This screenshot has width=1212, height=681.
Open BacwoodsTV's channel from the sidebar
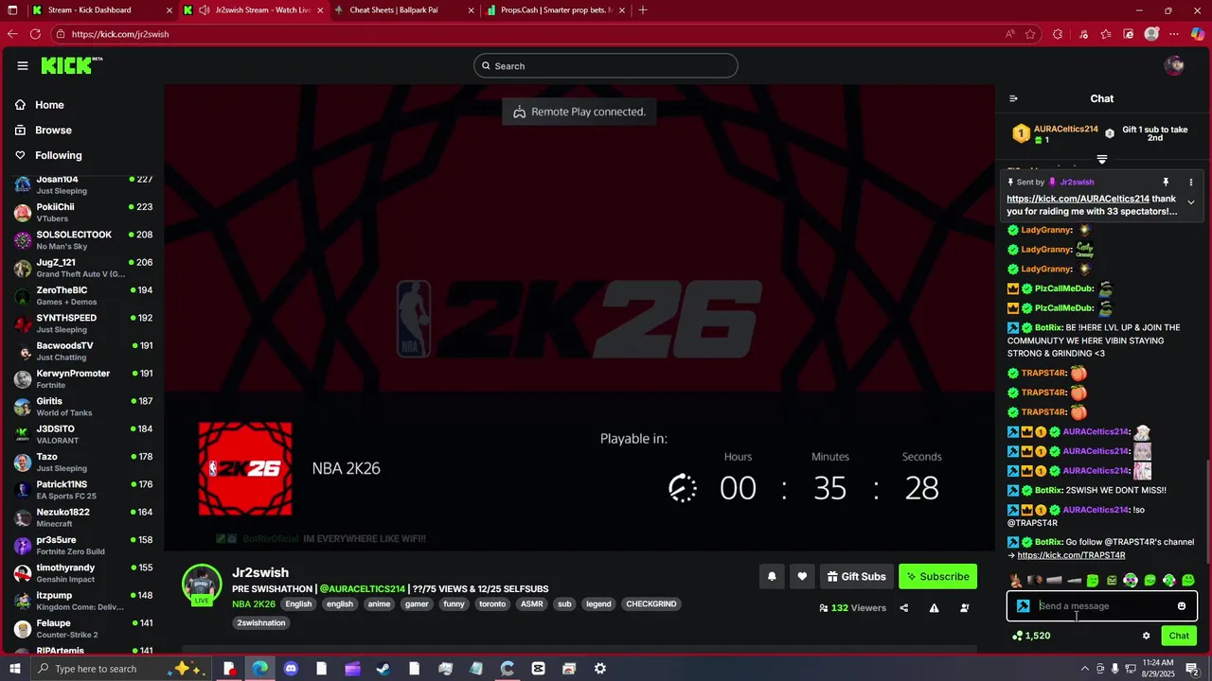83,351
